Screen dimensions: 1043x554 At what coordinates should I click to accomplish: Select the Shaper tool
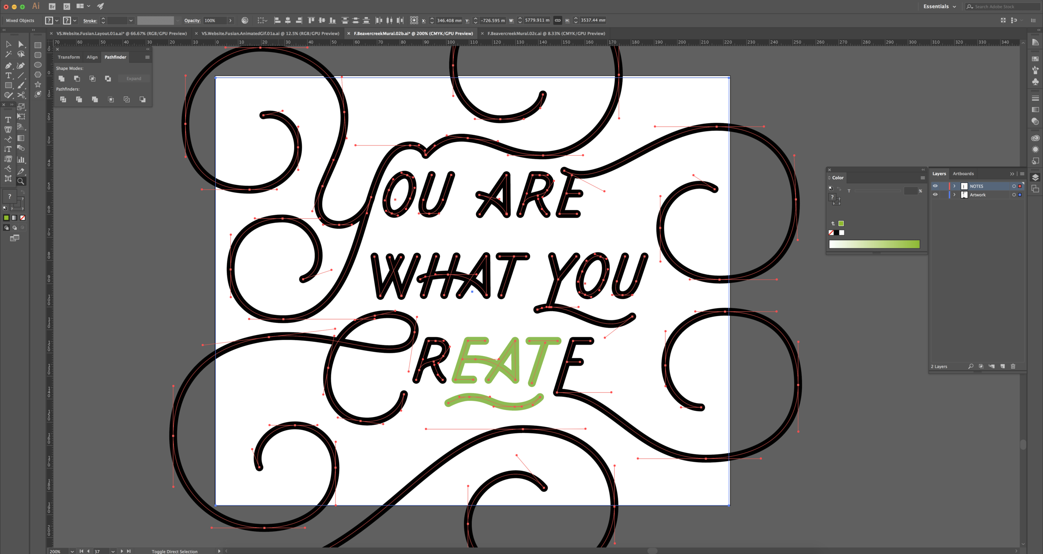click(x=8, y=96)
